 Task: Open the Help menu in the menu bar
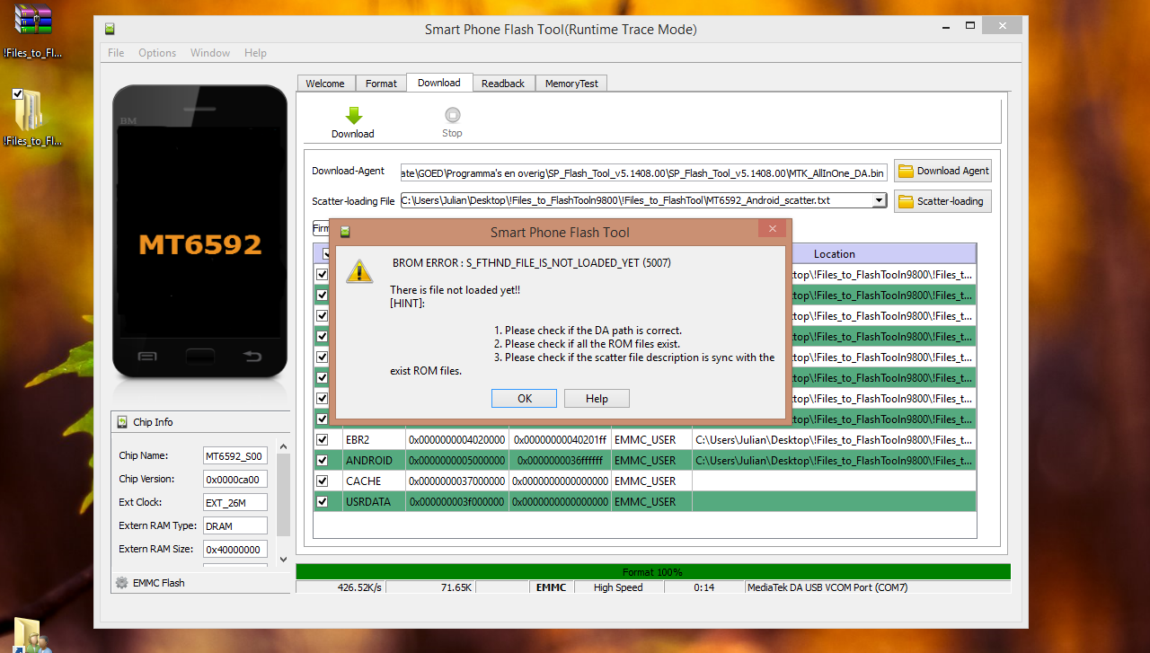click(255, 53)
